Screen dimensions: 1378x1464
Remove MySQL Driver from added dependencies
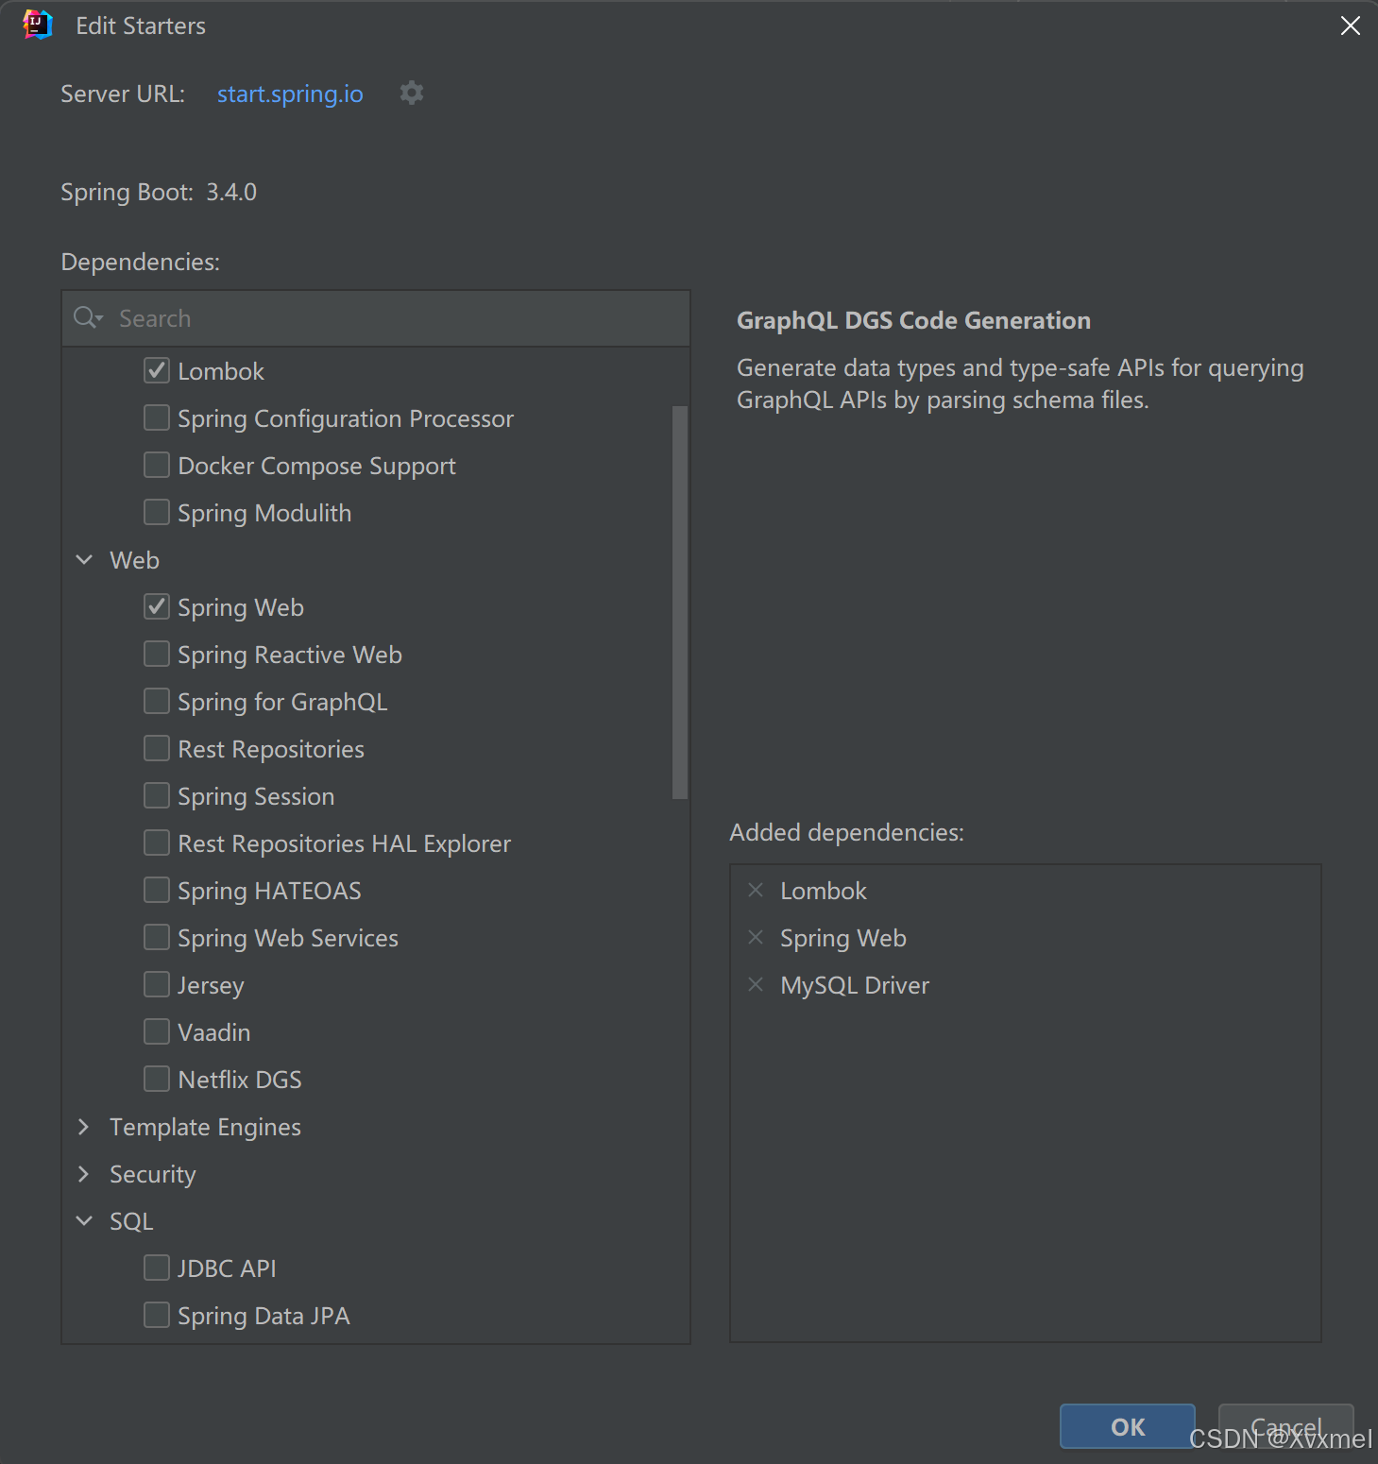(756, 984)
